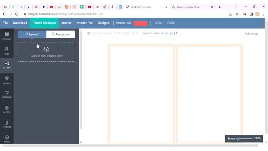
Task: Click Reset to default design
Action: click(x=157, y=33)
